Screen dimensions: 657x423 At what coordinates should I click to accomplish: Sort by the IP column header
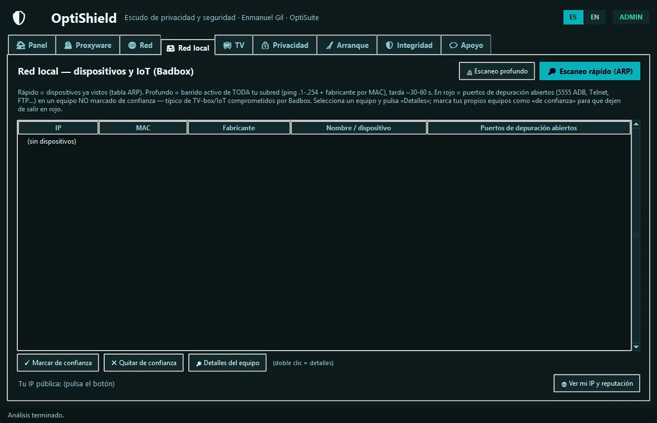click(58, 128)
